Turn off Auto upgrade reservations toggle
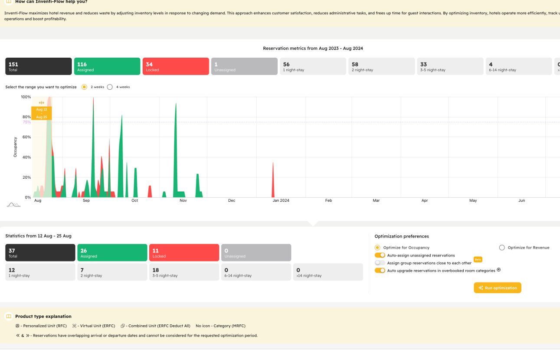This screenshot has height=350, width=560. tap(380, 271)
